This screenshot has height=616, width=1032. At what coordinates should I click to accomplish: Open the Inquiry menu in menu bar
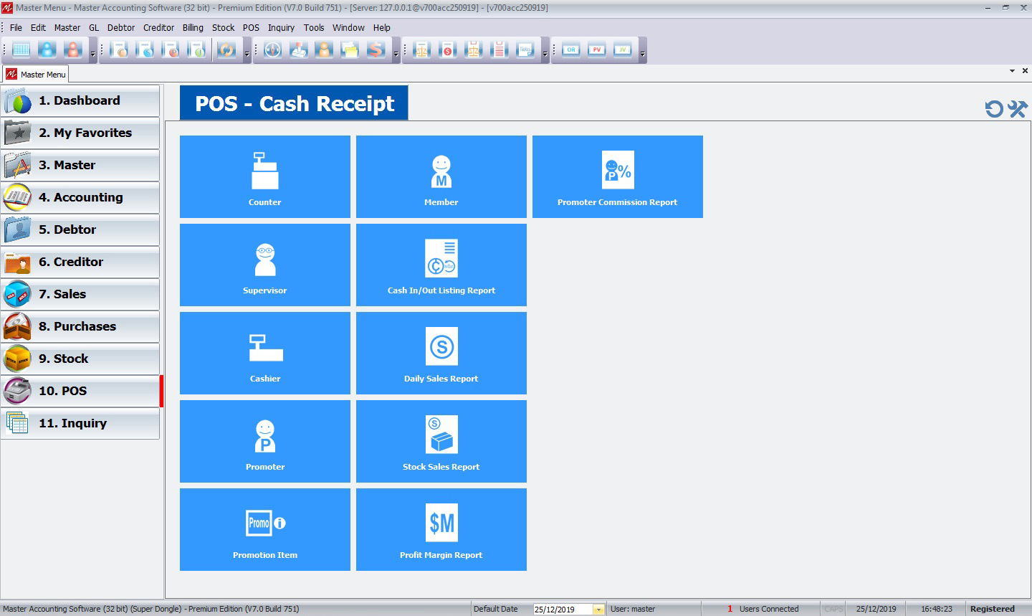[x=281, y=28]
